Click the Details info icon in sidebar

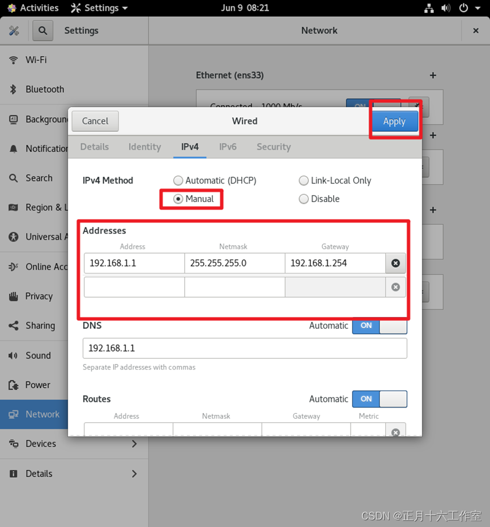(x=14, y=474)
